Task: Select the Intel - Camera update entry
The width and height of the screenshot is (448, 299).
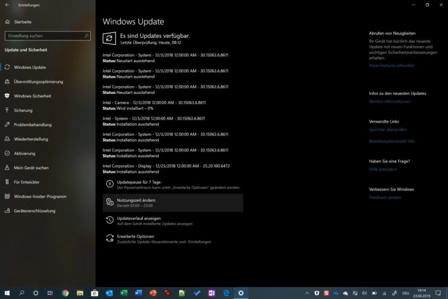Action: [x=154, y=105]
